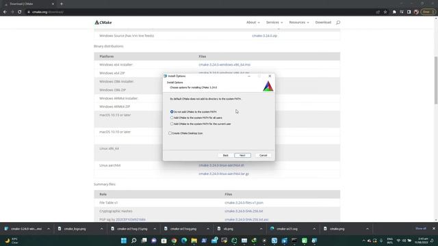Screen dimensions: 438x246
Task: Open downloaded cmake.png file
Action: (x=334, y=229)
